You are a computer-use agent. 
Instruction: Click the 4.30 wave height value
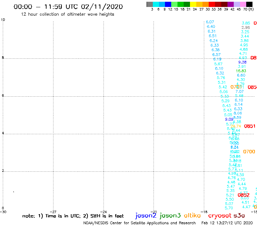coord(241,80)
